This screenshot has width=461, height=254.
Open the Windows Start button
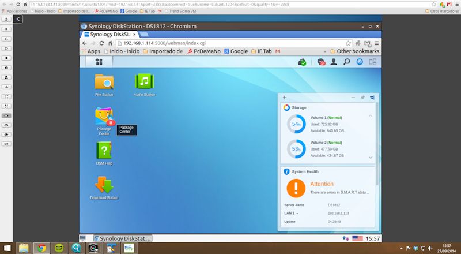[x=7, y=248]
